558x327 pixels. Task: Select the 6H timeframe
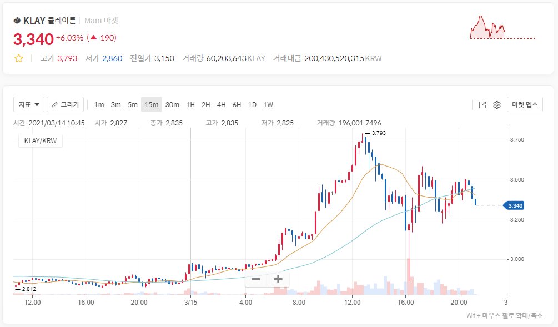click(237, 104)
